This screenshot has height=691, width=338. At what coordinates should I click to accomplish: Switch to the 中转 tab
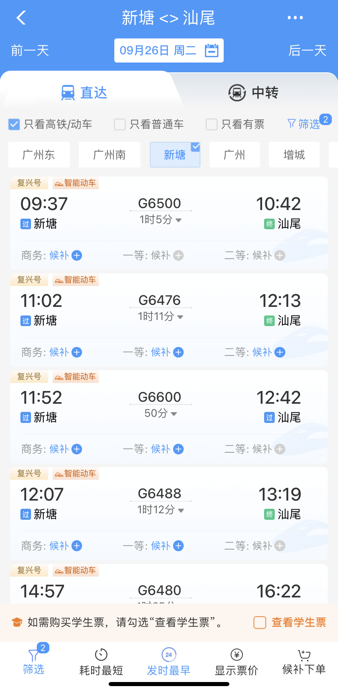pyautogui.click(x=253, y=93)
